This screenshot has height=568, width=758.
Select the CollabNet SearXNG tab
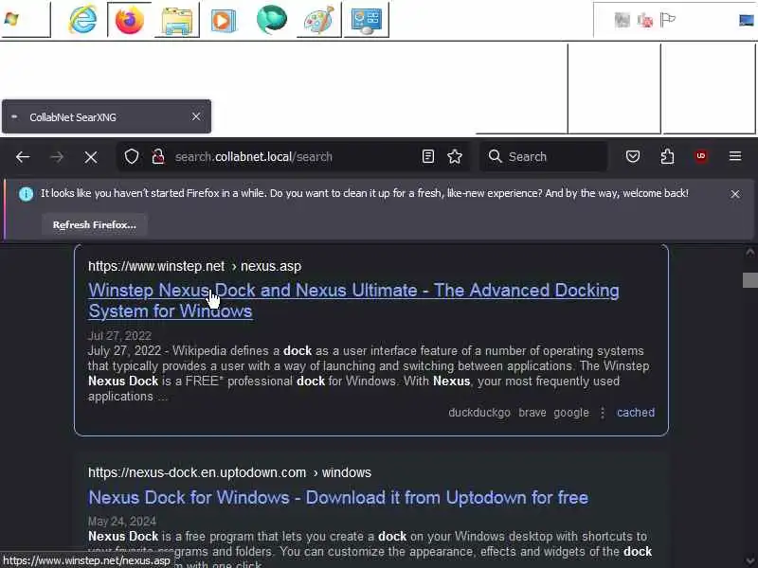point(106,116)
